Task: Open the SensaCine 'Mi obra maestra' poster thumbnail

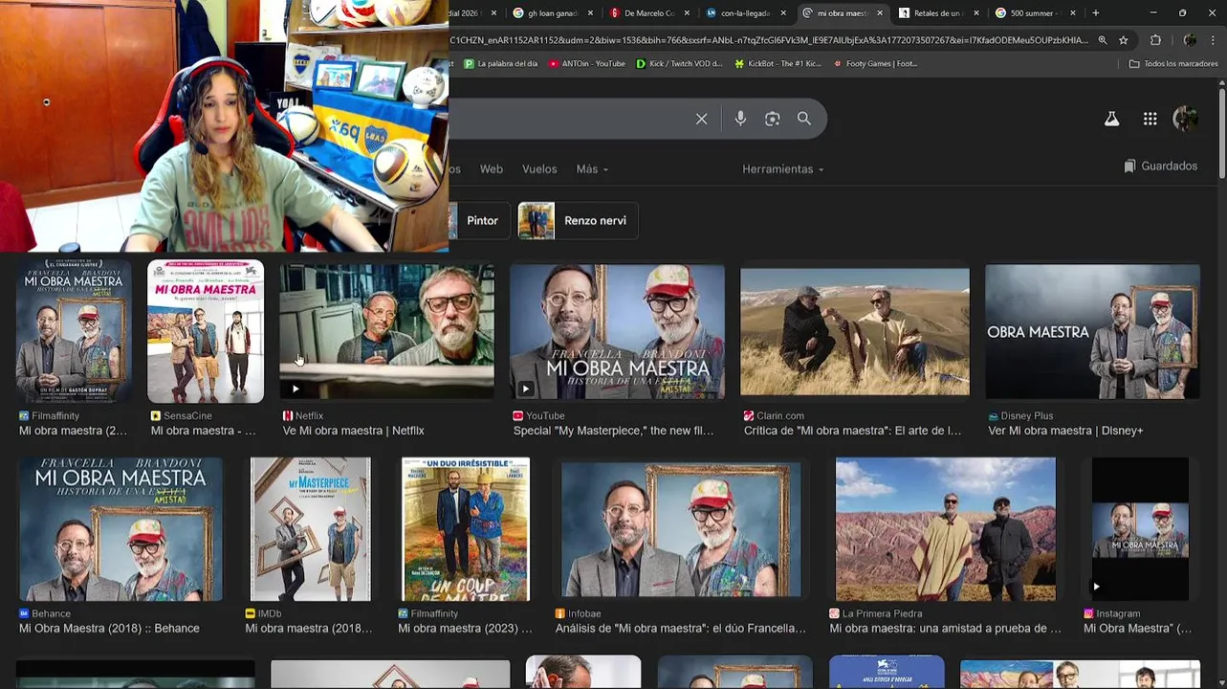Action: coord(206,331)
